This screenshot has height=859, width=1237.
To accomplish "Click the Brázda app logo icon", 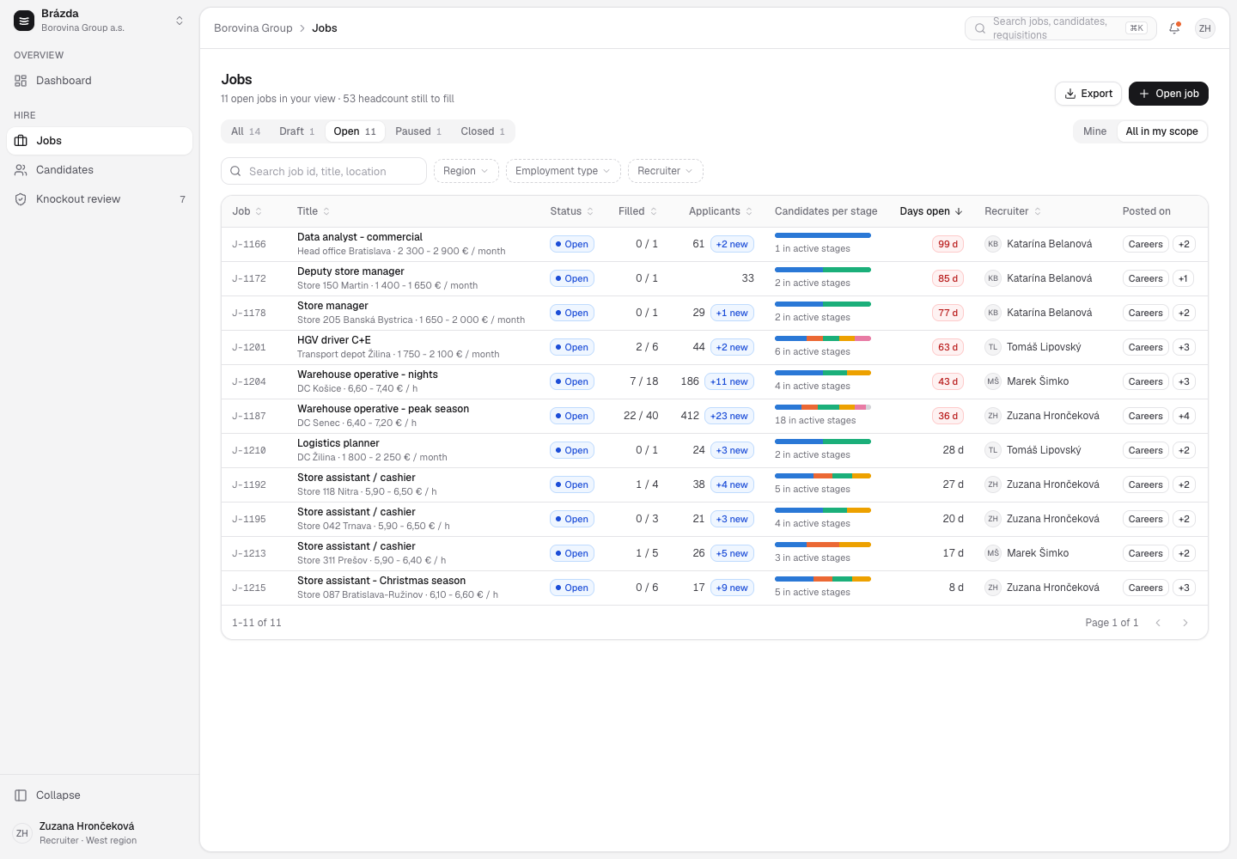I will (x=24, y=21).
